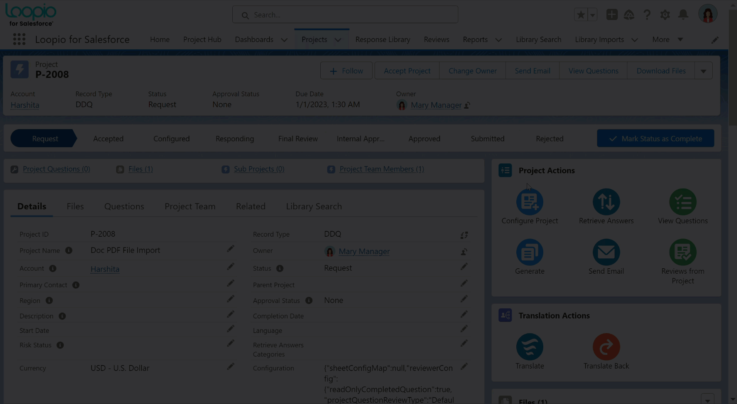Click the page vertical scrollbar

click(732, 67)
